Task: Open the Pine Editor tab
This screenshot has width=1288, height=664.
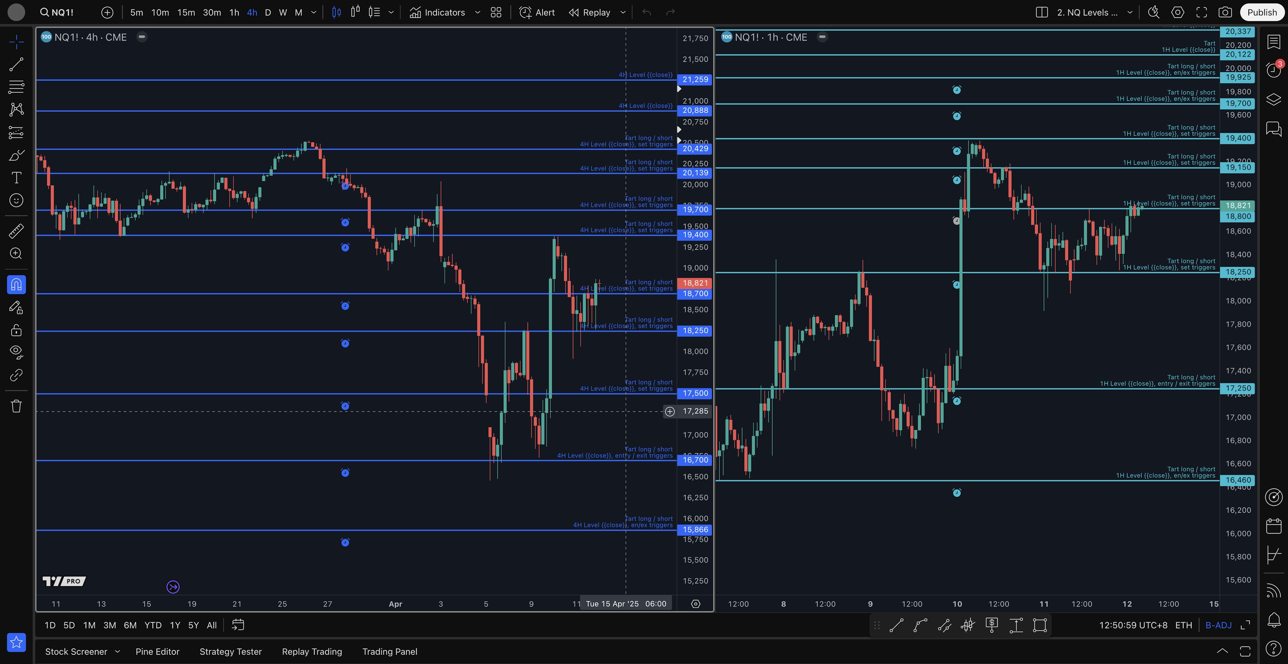Action: (x=157, y=652)
